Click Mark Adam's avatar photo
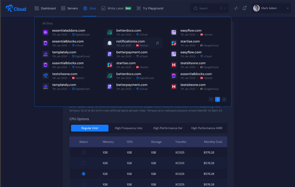 click(x=256, y=8)
